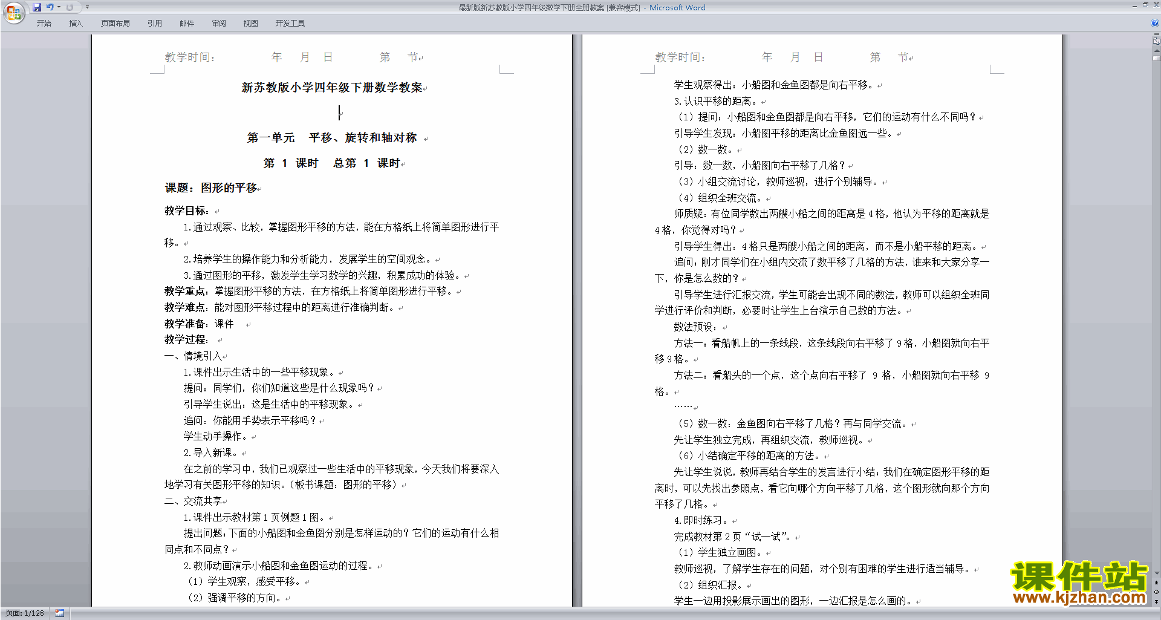The height and width of the screenshot is (620, 1161).
Task: Open the round Office button menu
Action: 13,12
